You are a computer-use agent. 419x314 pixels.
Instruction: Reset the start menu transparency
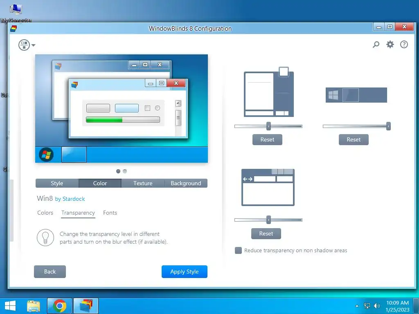tap(267, 140)
